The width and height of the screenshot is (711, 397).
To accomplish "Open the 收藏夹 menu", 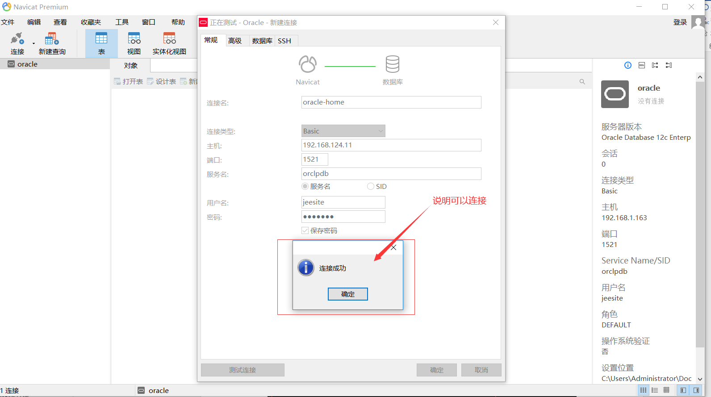I will point(91,22).
